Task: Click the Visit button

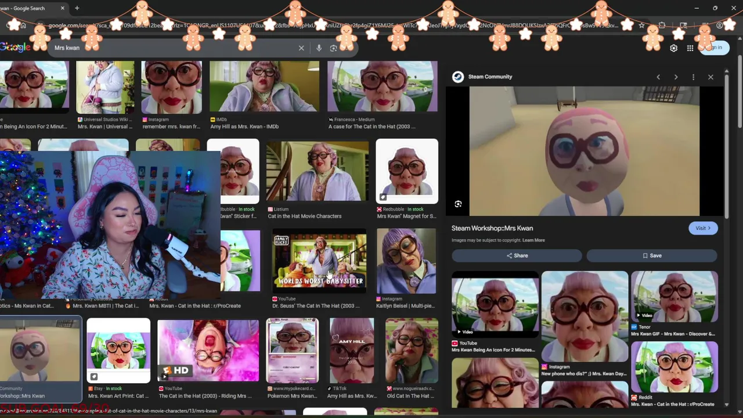Action: pos(703,228)
